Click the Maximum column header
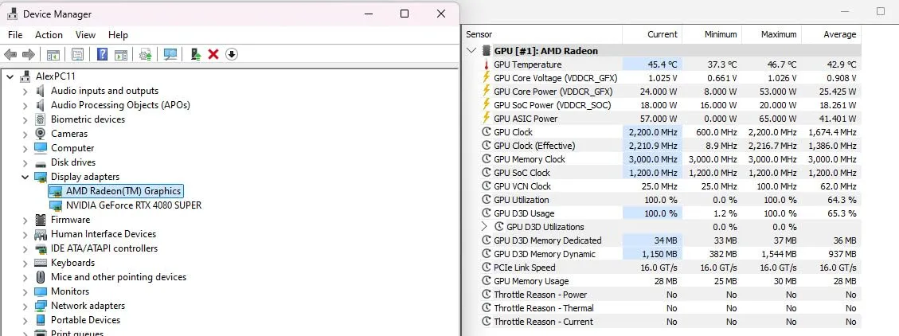 772,34
